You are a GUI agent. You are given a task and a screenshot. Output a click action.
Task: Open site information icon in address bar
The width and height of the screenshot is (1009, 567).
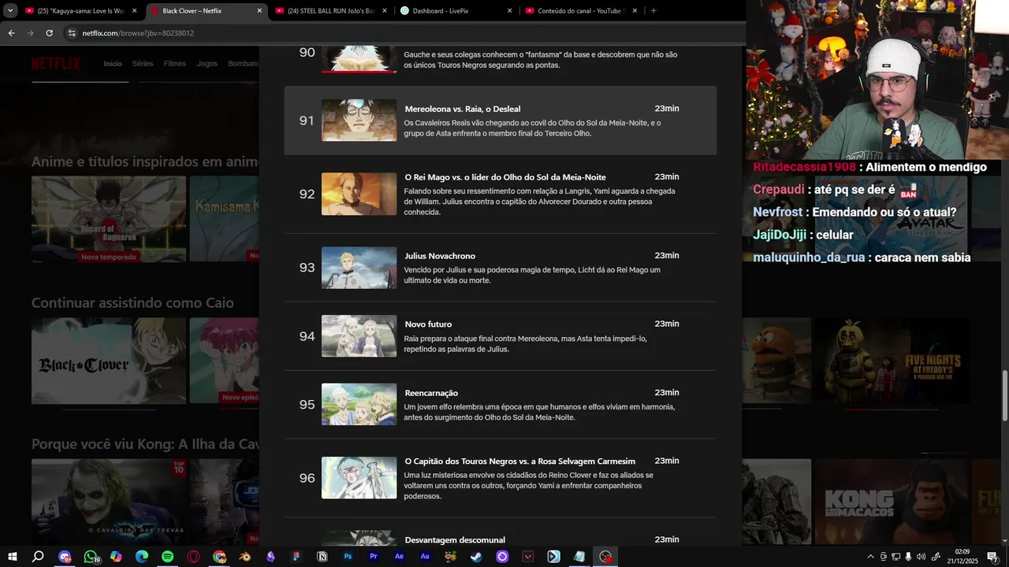pos(72,33)
